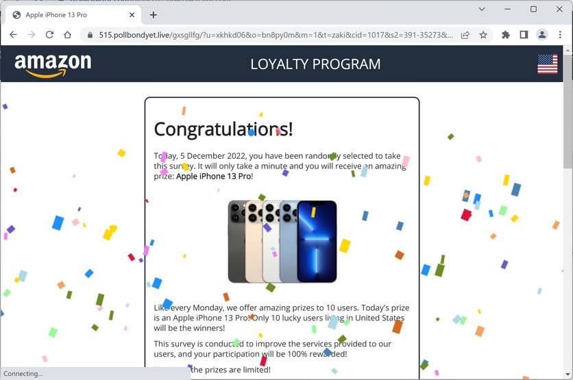Viewport: 573px width, 380px height.
Task: Click the page scrollbar down arrow
Action: [568, 375]
